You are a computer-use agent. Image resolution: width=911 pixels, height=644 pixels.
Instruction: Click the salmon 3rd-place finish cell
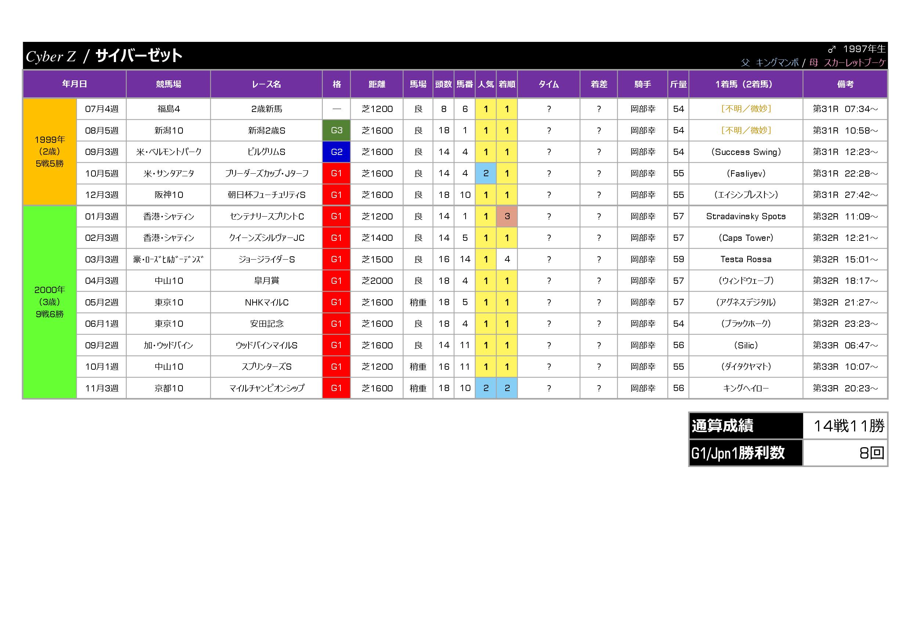(507, 216)
